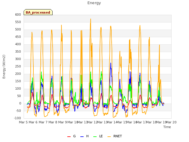Click the chart title Energy
This screenshot has height=142, width=189.
pos(94,3)
